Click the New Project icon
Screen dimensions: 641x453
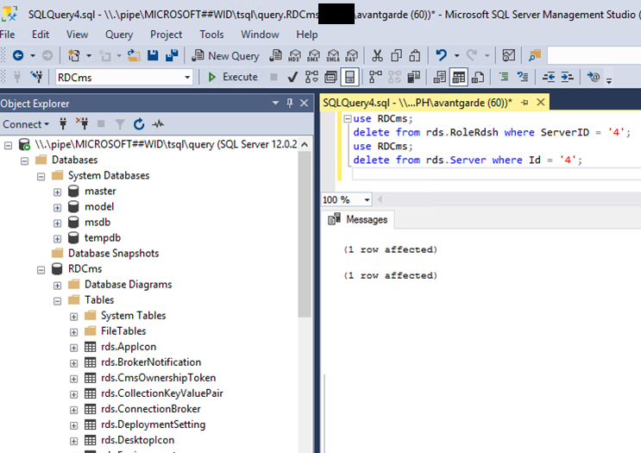[74, 55]
